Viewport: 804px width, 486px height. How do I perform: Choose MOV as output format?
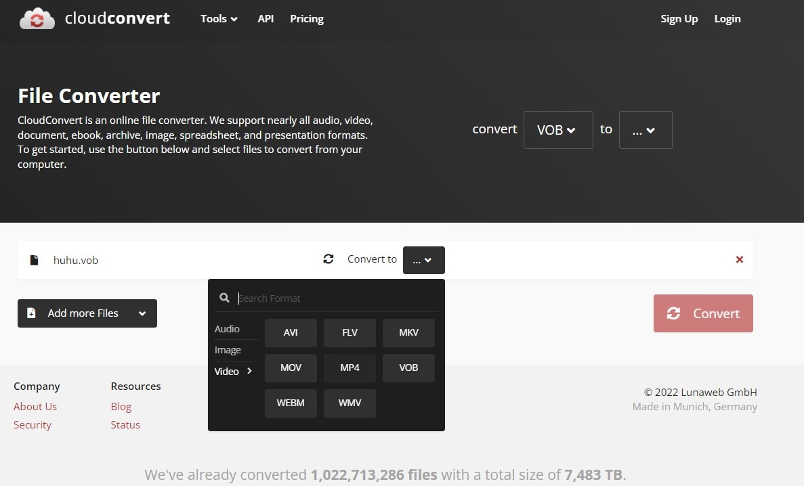pyautogui.click(x=291, y=368)
